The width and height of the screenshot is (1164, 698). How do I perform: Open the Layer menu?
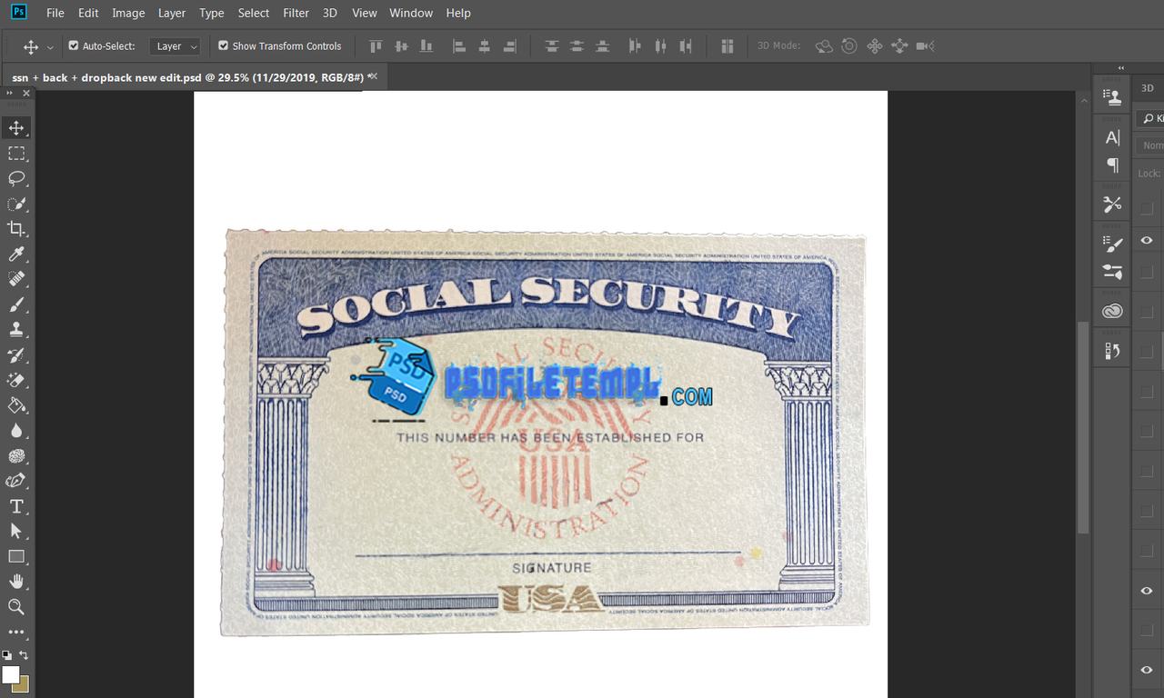click(x=172, y=13)
